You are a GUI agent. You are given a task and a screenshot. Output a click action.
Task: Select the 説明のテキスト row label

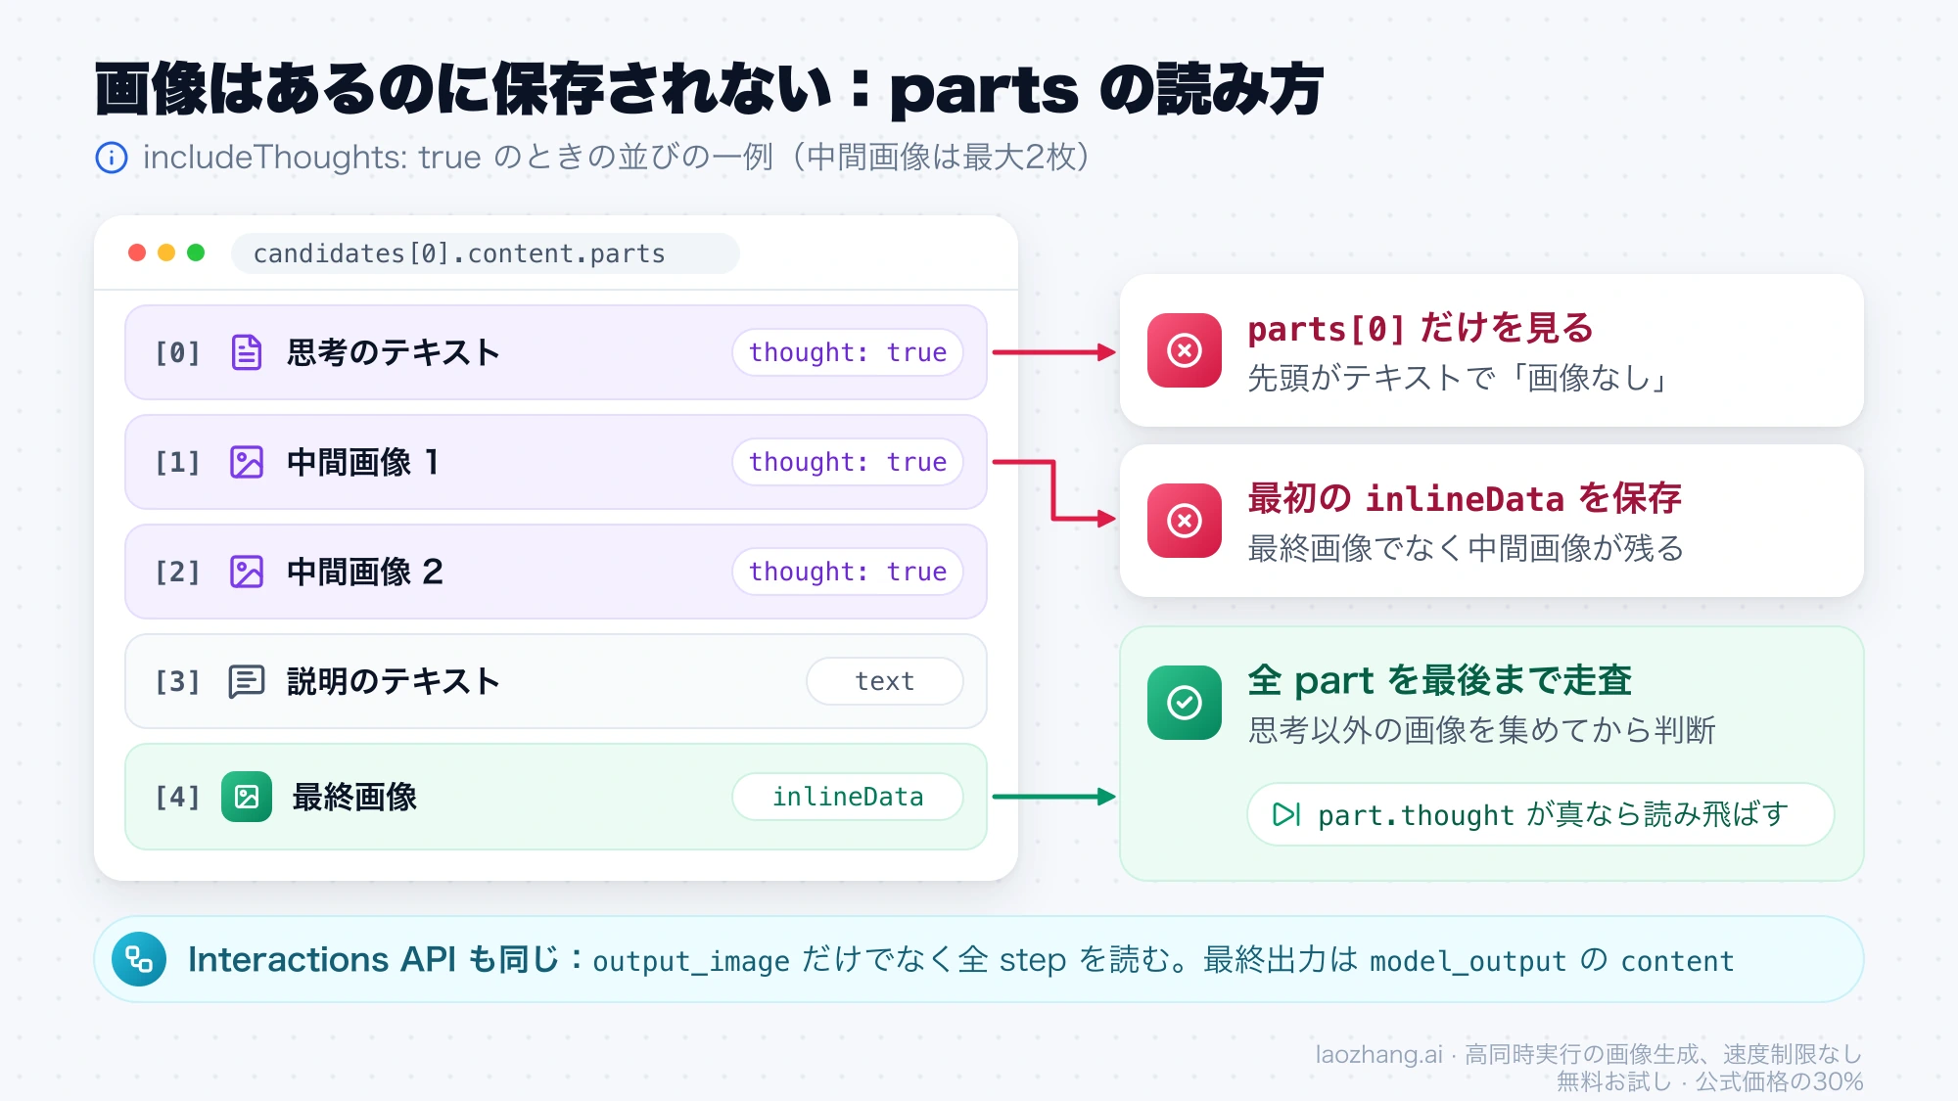(394, 681)
